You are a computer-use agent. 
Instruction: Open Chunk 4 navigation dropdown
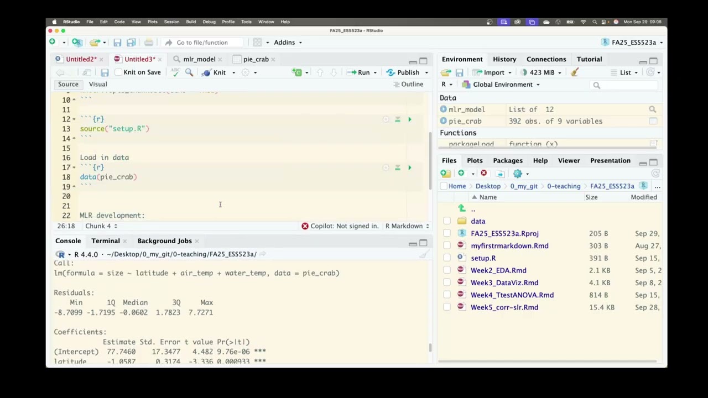[x=101, y=226]
